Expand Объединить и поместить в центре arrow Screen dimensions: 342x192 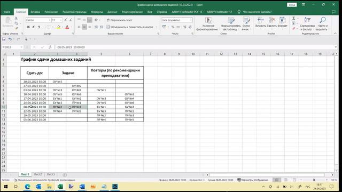click(x=156, y=27)
